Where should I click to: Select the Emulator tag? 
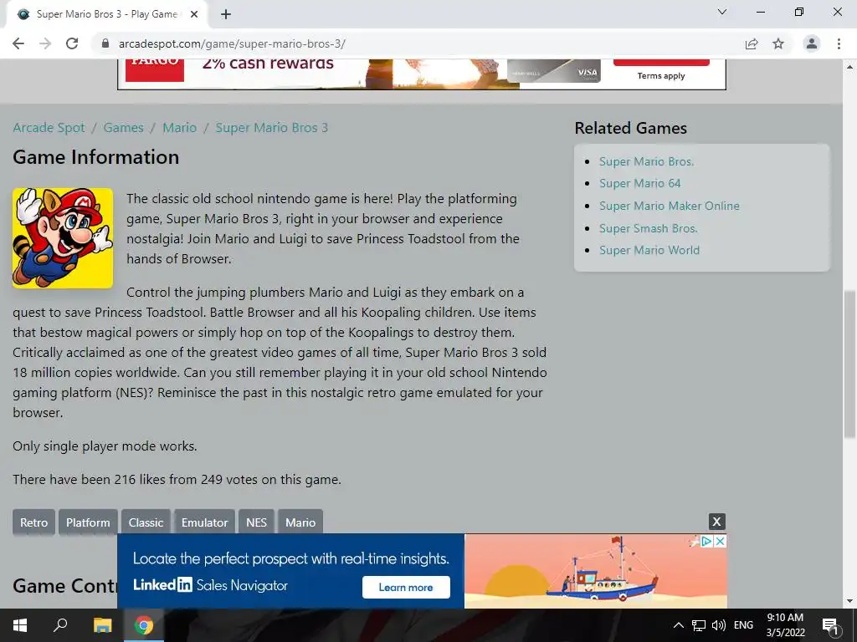[x=204, y=522]
